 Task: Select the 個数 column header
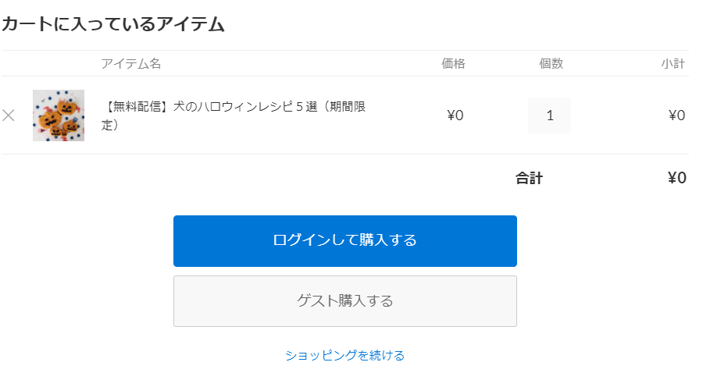click(x=551, y=64)
